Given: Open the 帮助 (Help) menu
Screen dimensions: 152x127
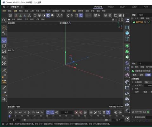Looking at the screenshot, I should [104, 11].
